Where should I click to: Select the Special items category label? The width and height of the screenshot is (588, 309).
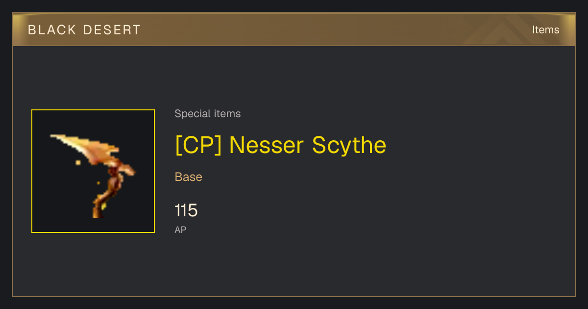[208, 114]
